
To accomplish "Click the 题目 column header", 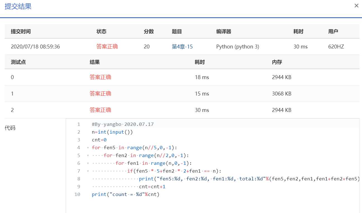I will pos(177,31).
